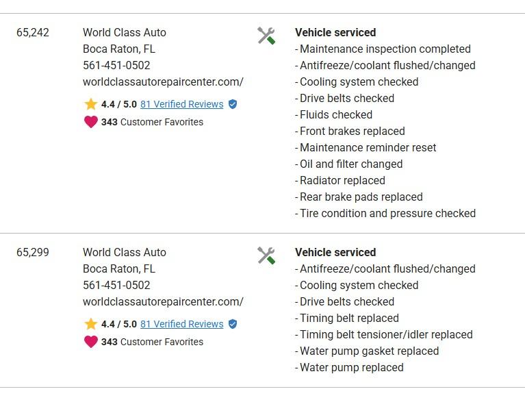Screen dimensions: 525x400
Task: Click the Radiator replaced line item
Action: (x=342, y=180)
